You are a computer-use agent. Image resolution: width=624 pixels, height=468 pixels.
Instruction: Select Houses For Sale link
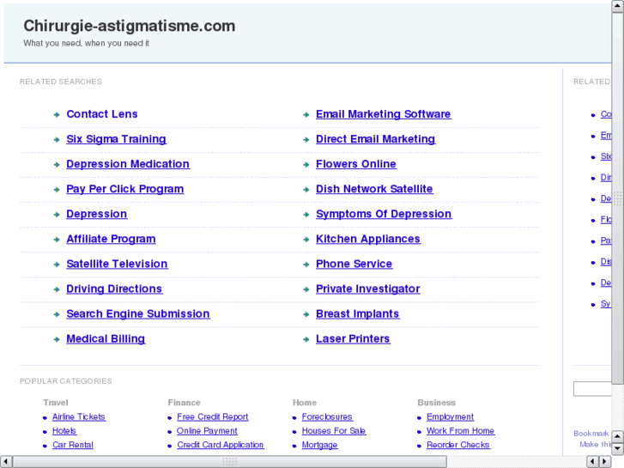click(x=334, y=431)
